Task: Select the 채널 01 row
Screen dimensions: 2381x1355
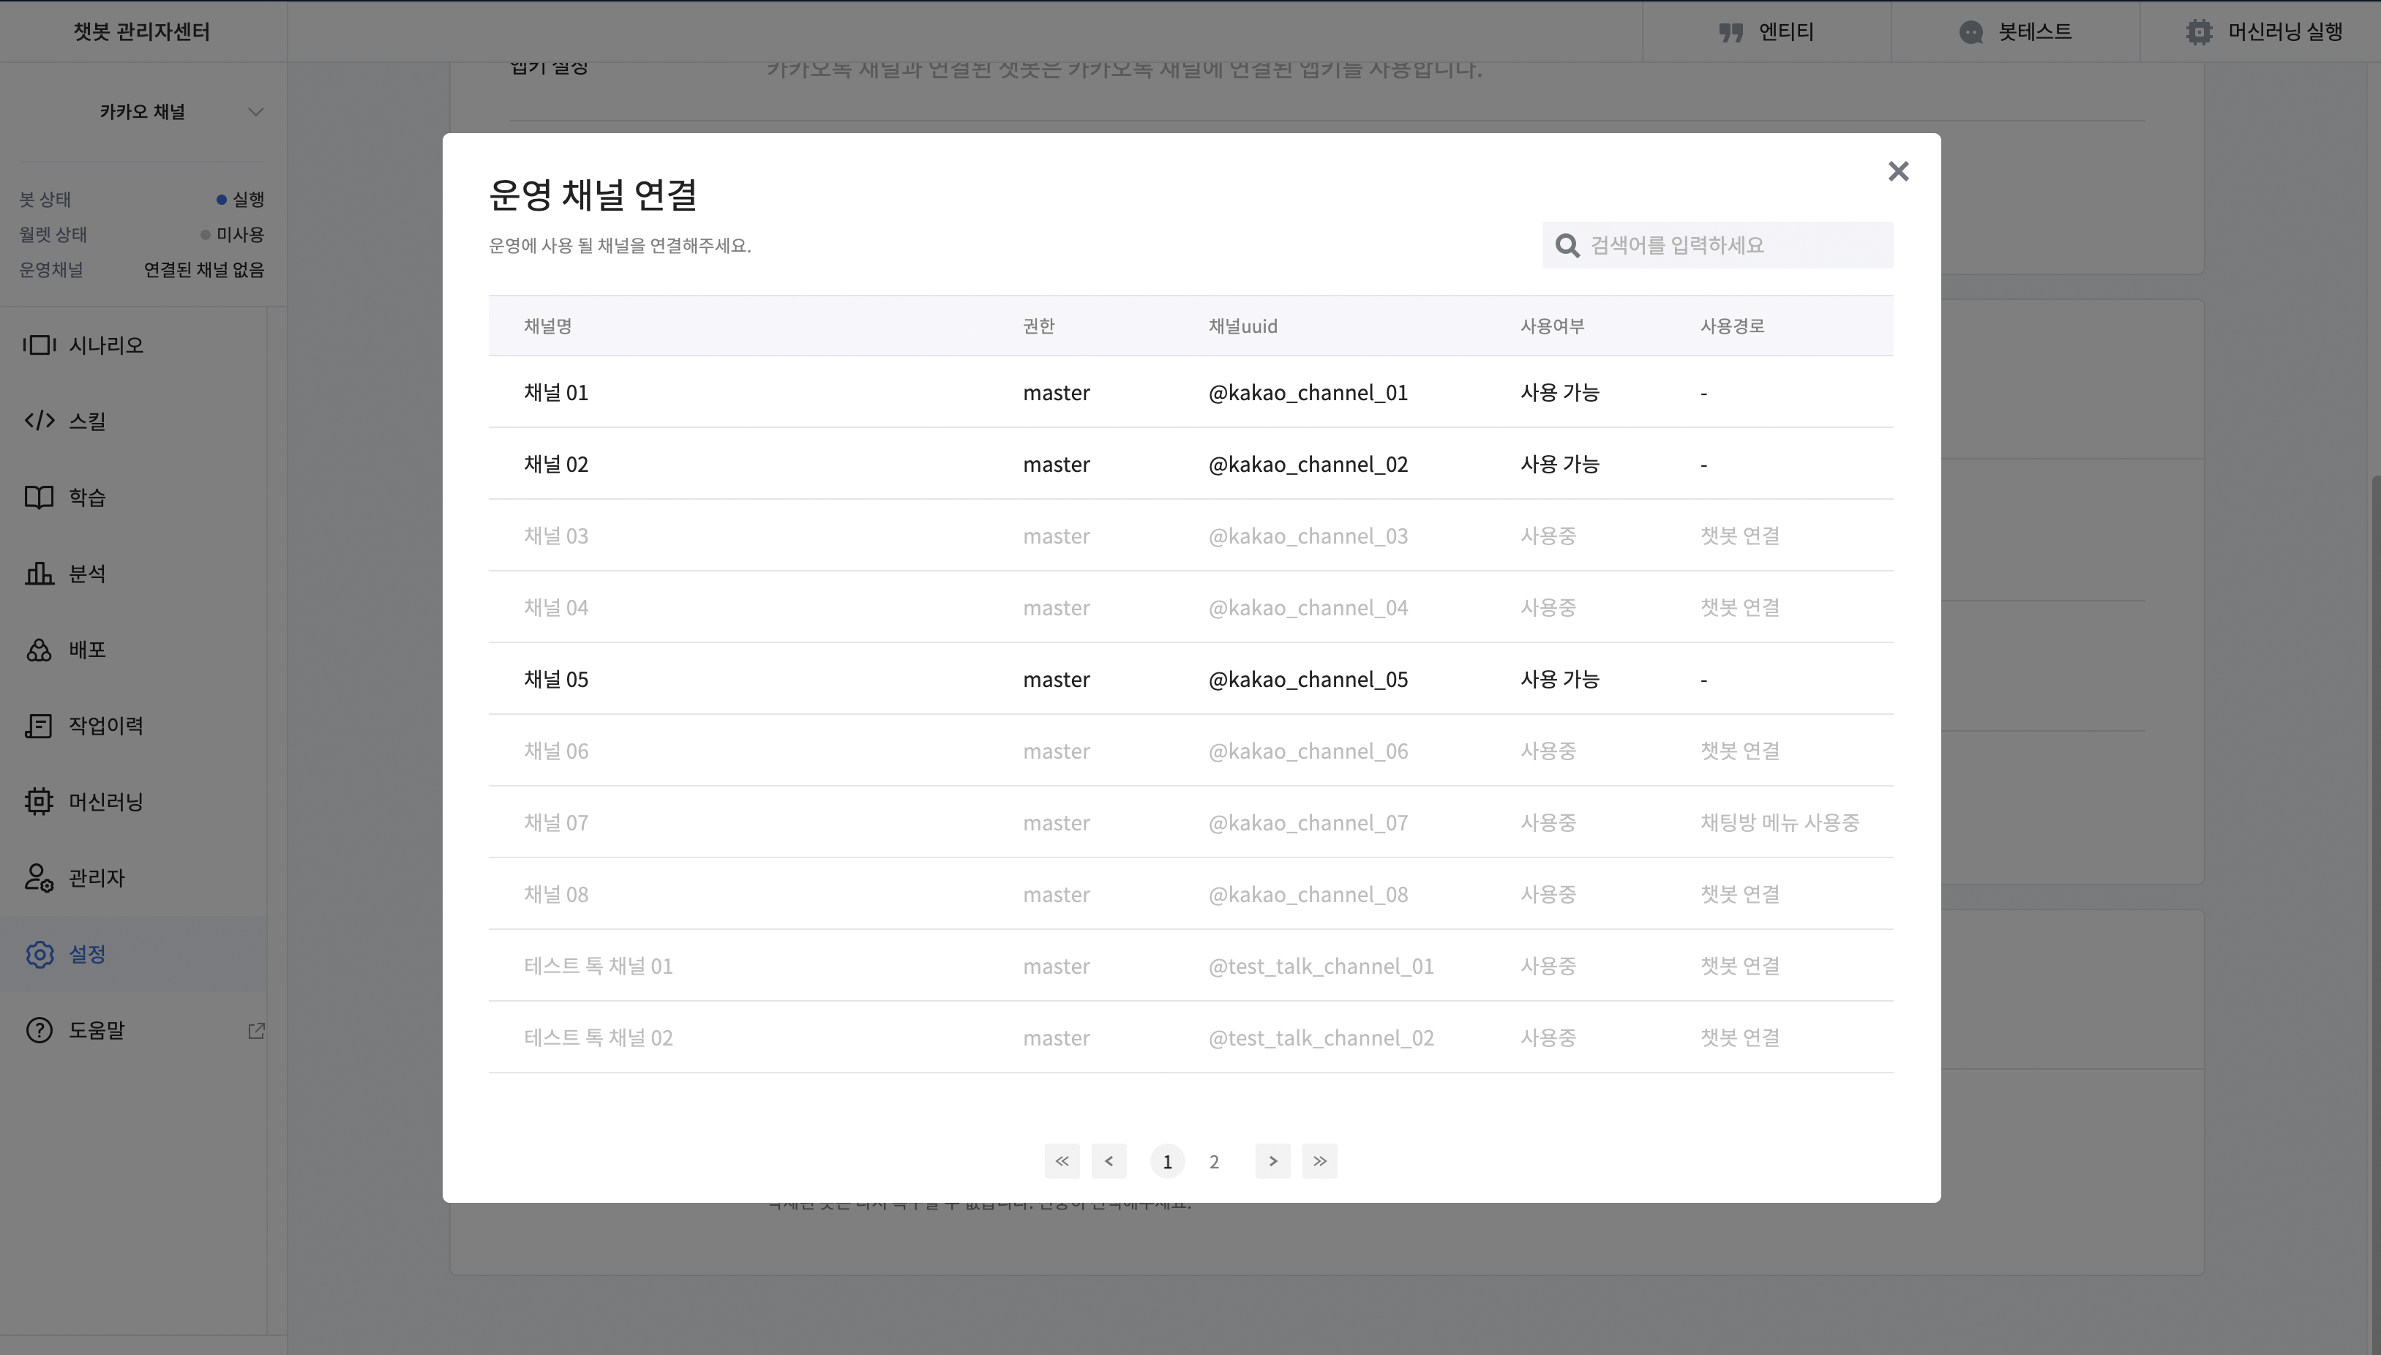Action: 1190,392
